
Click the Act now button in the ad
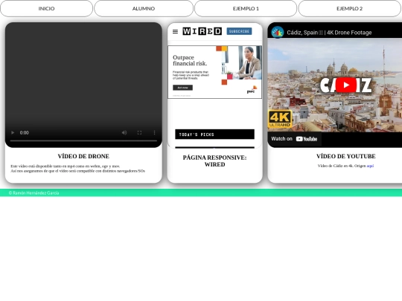[182, 88]
